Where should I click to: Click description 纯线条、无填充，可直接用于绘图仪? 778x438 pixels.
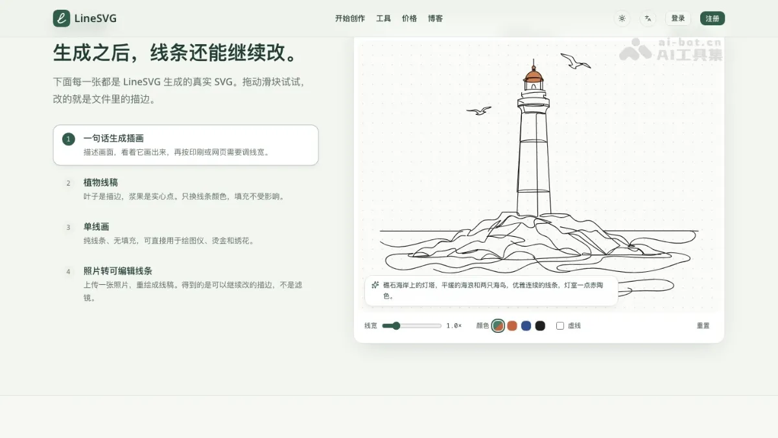169,241
